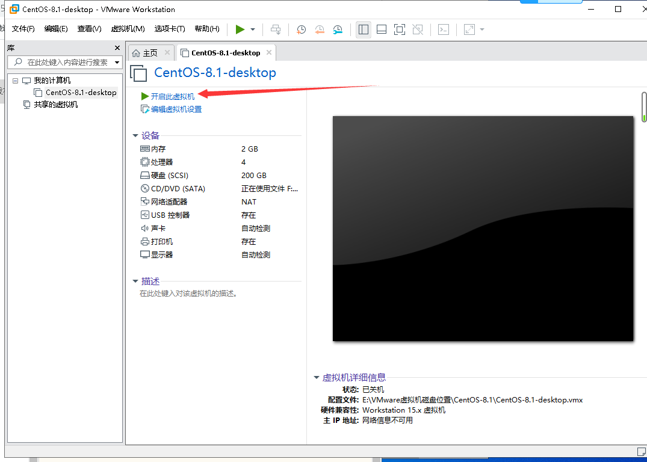Open the 选项卡(T) menu

(170, 29)
